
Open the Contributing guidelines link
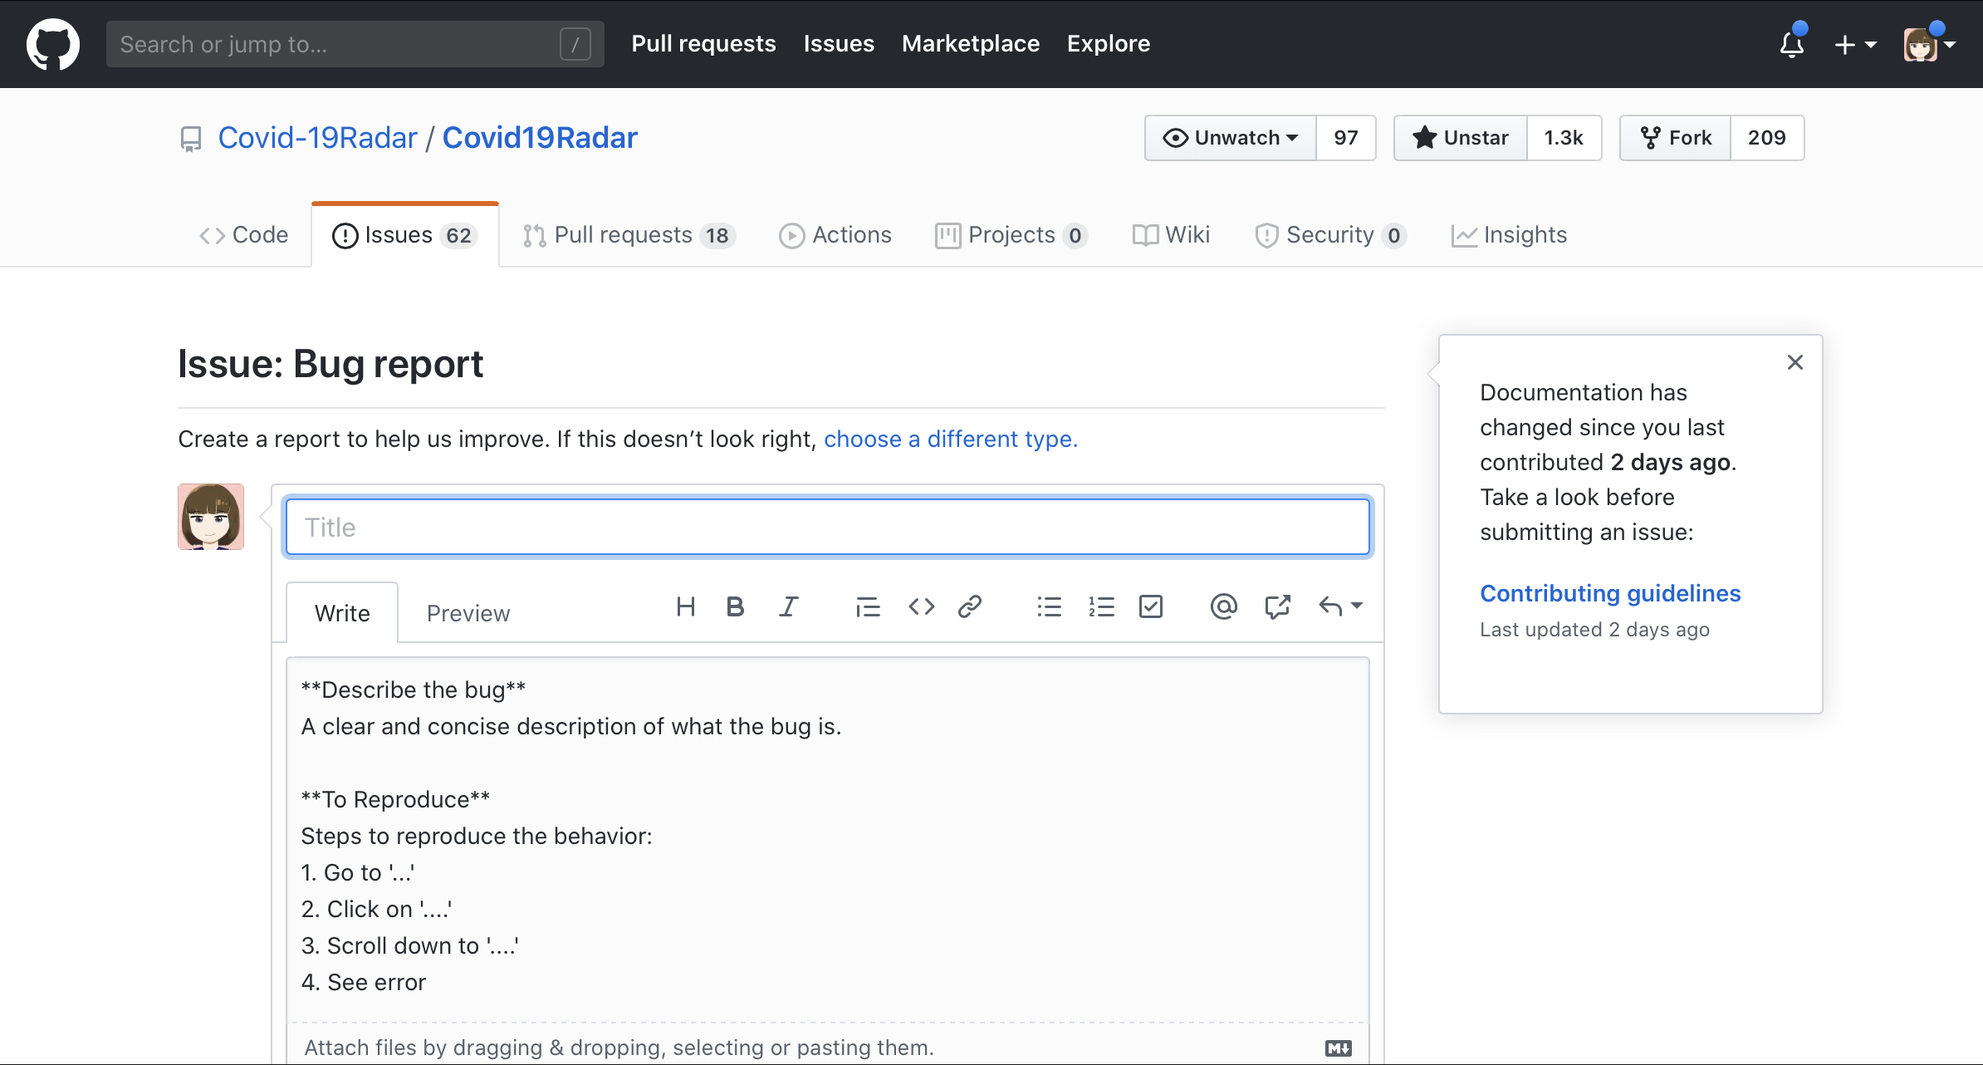(1609, 593)
